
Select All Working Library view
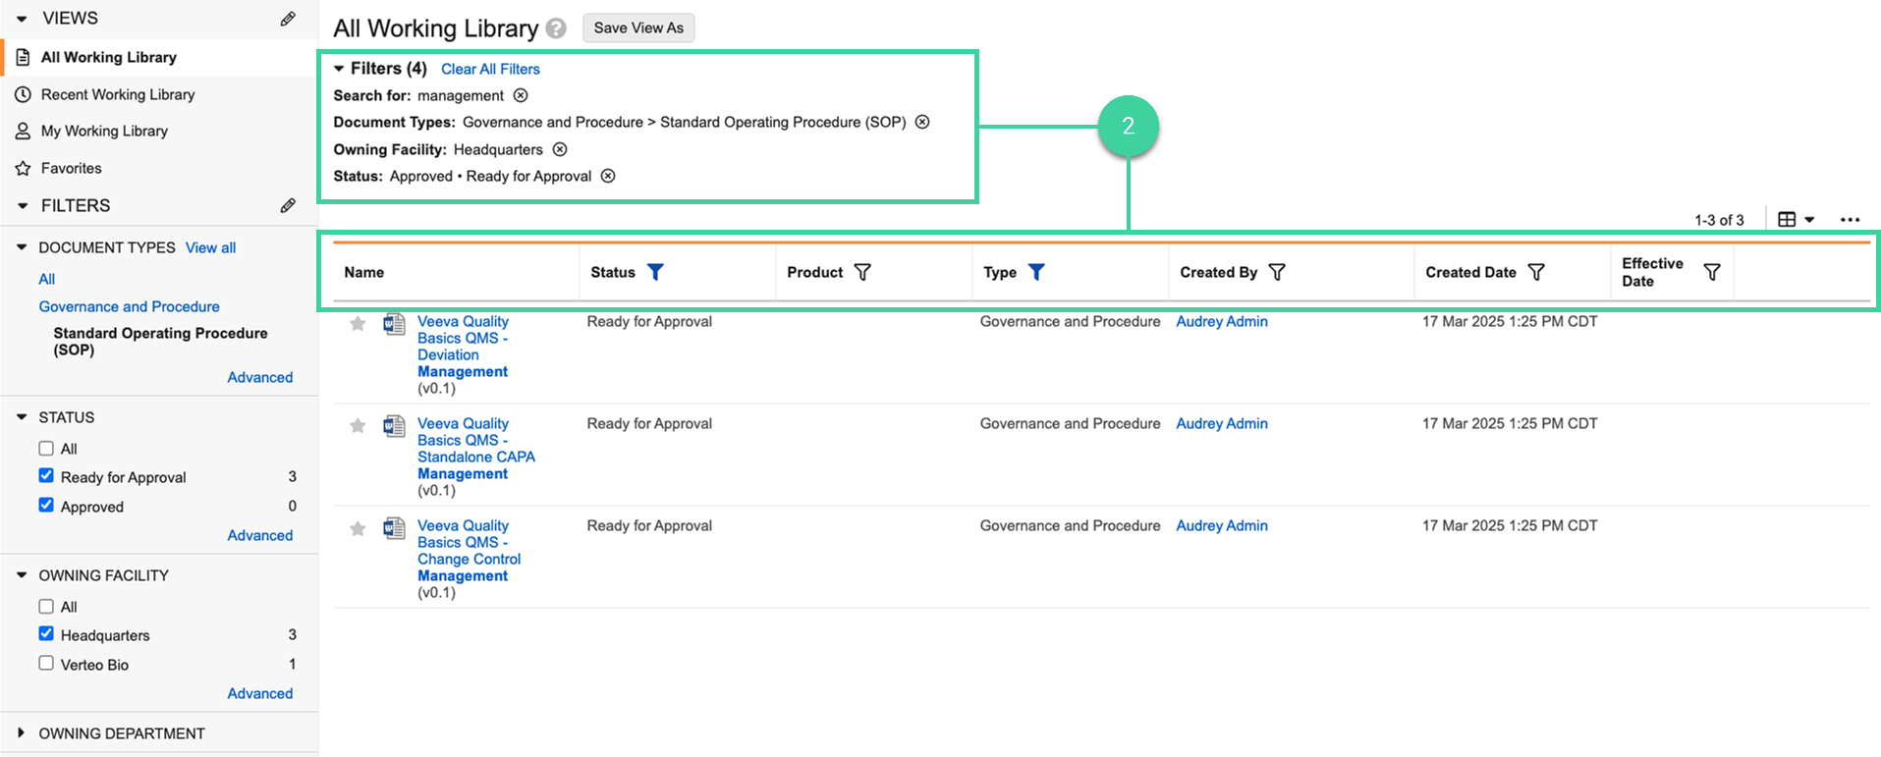tap(109, 57)
